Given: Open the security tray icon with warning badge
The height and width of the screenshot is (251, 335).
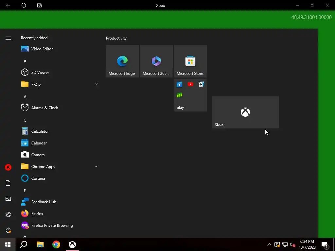Looking at the screenshot, I should pyautogui.click(x=277, y=244).
